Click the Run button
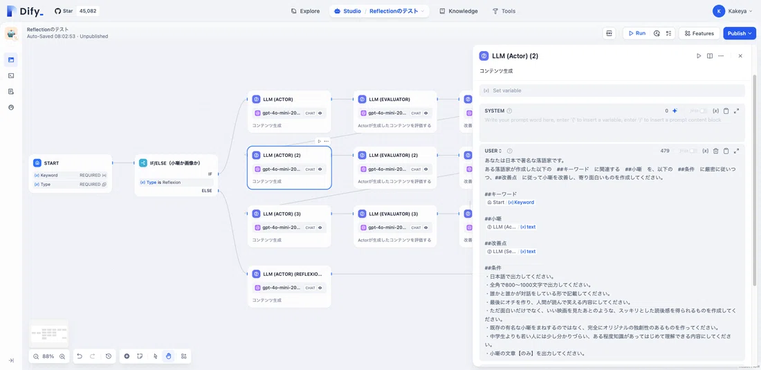761x370 pixels. (x=636, y=33)
